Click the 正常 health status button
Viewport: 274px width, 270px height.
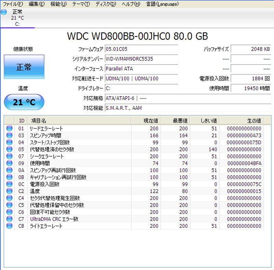pyautogui.click(x=24, y=67)
